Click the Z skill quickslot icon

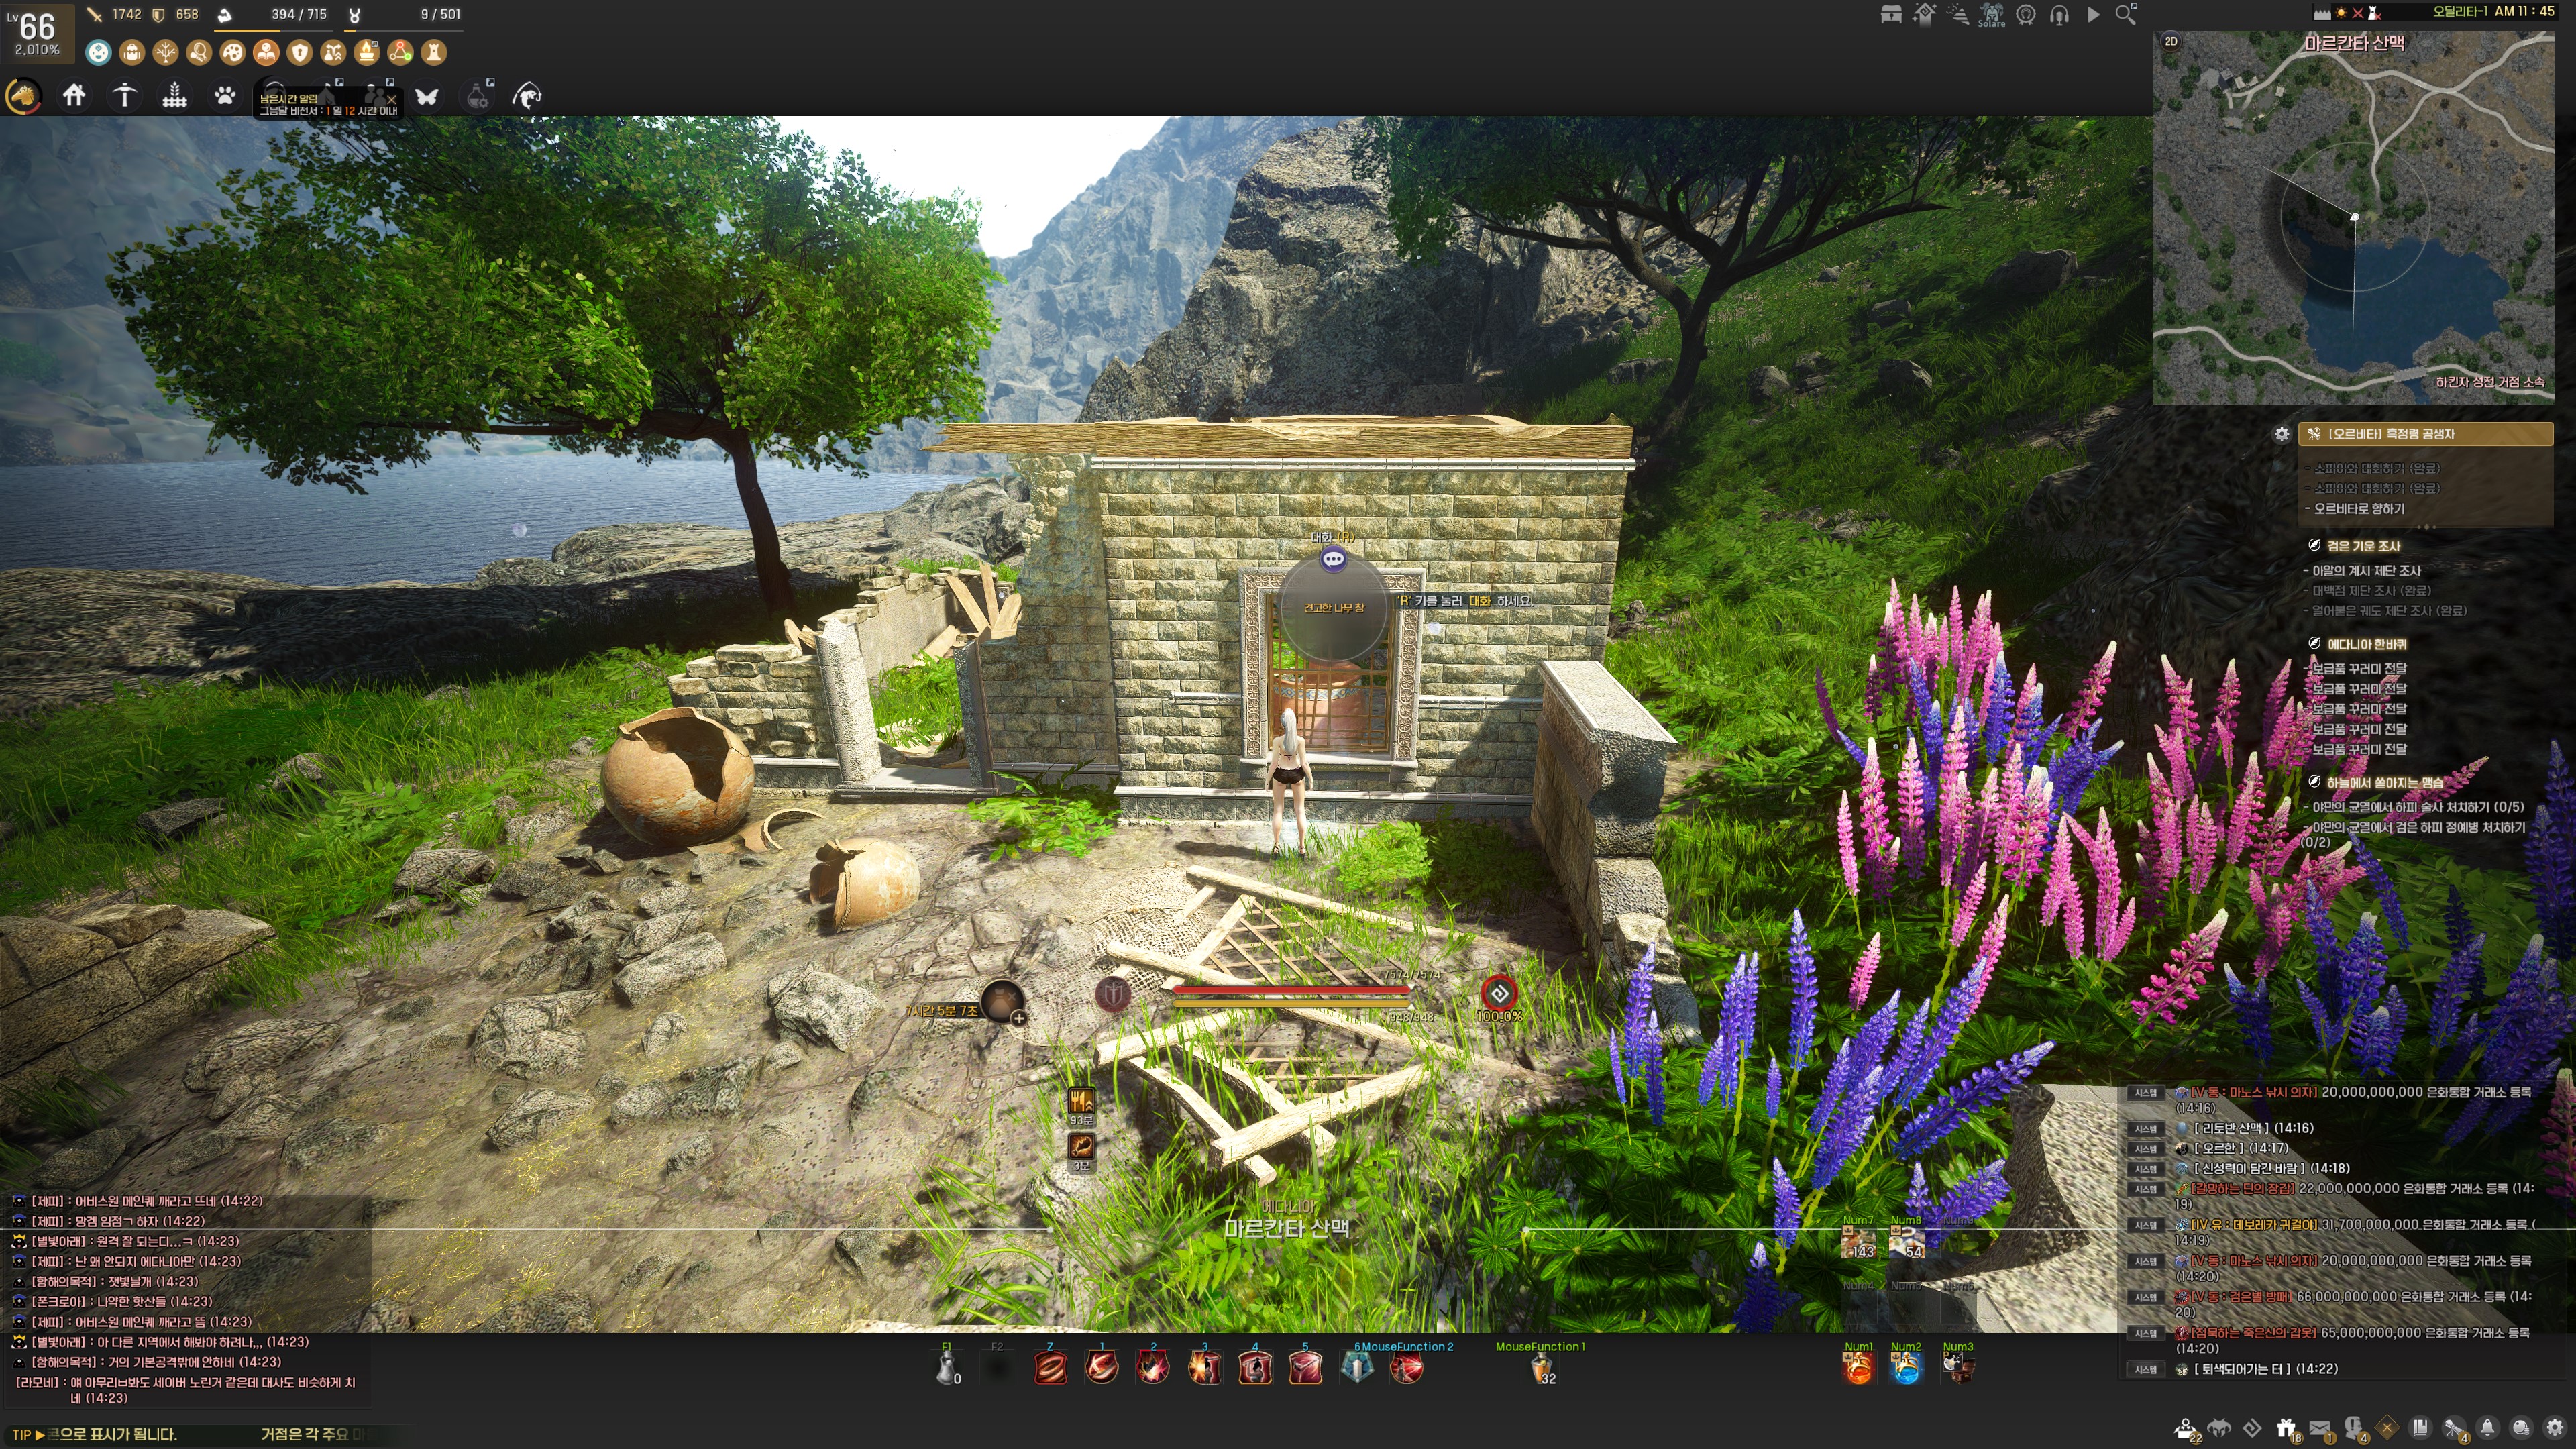coord(1050,1368)
